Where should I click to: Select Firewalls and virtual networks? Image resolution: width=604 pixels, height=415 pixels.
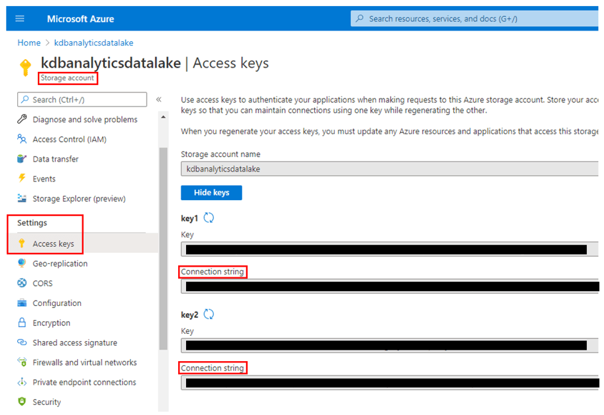point(84,362)
